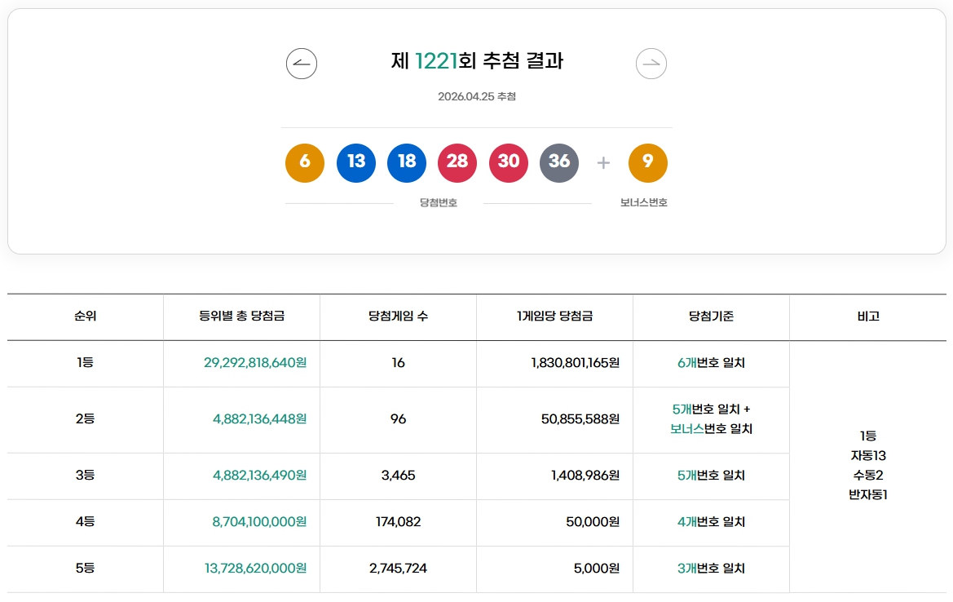Select the yellow number 6 ball
The width and height of the screenshot is (953, 602).
coord(304,162)
